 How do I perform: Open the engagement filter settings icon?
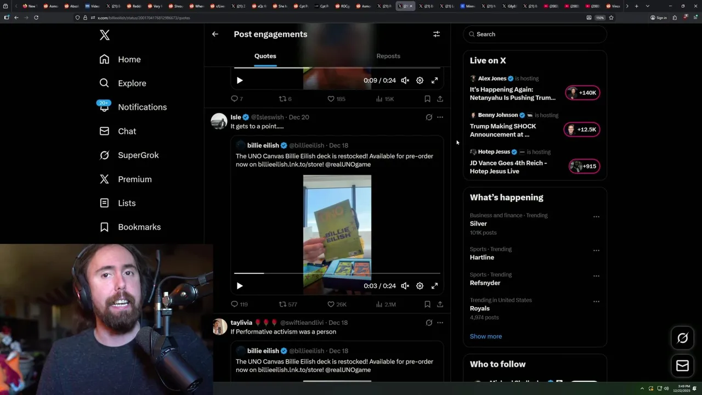tap(437, 34)
